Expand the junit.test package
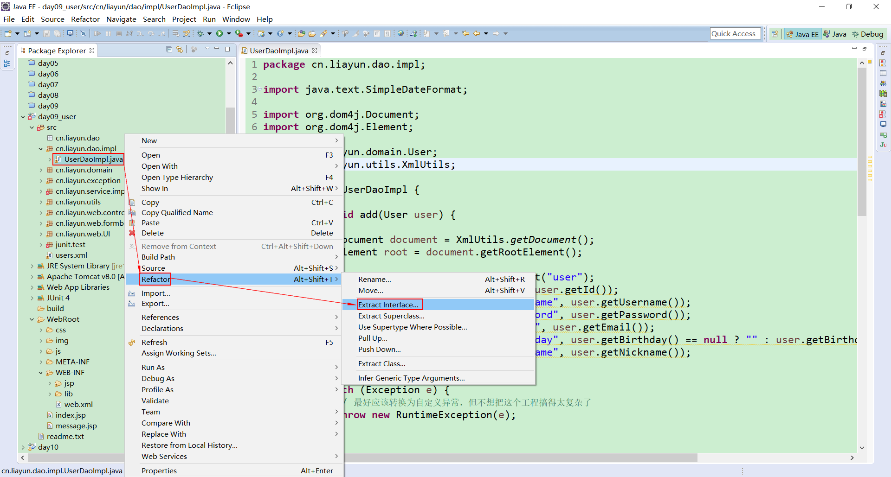 tap(41, 244)
